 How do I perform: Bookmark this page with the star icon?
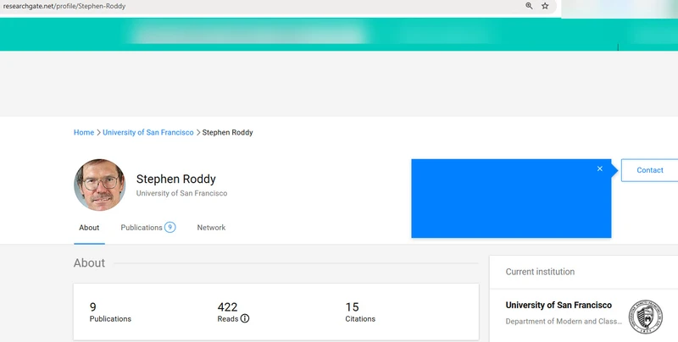545,6
